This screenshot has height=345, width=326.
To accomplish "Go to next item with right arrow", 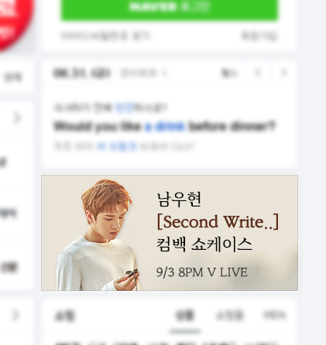I will 283,73.
